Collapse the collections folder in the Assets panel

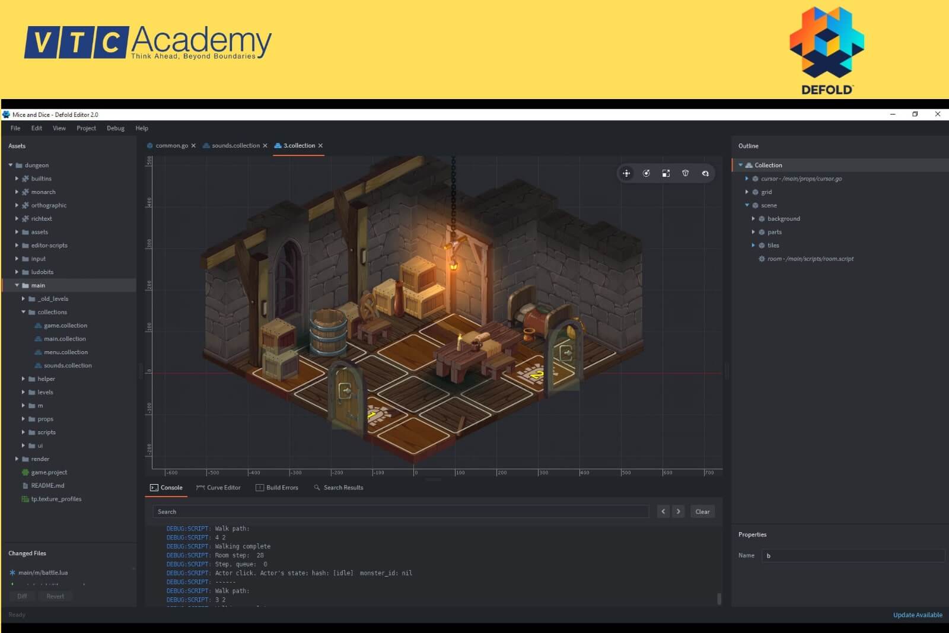click(24, 311)
